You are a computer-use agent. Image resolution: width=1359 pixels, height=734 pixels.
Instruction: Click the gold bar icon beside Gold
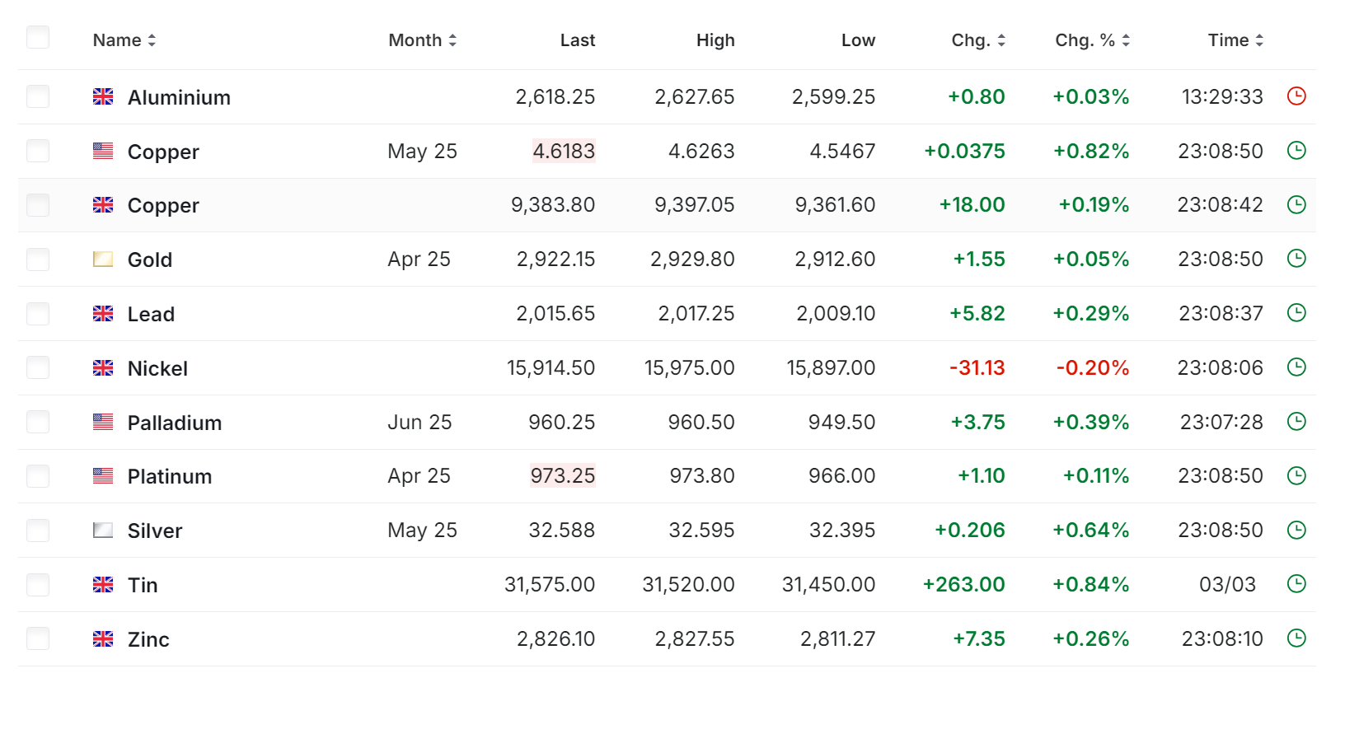tap(103, 259)
